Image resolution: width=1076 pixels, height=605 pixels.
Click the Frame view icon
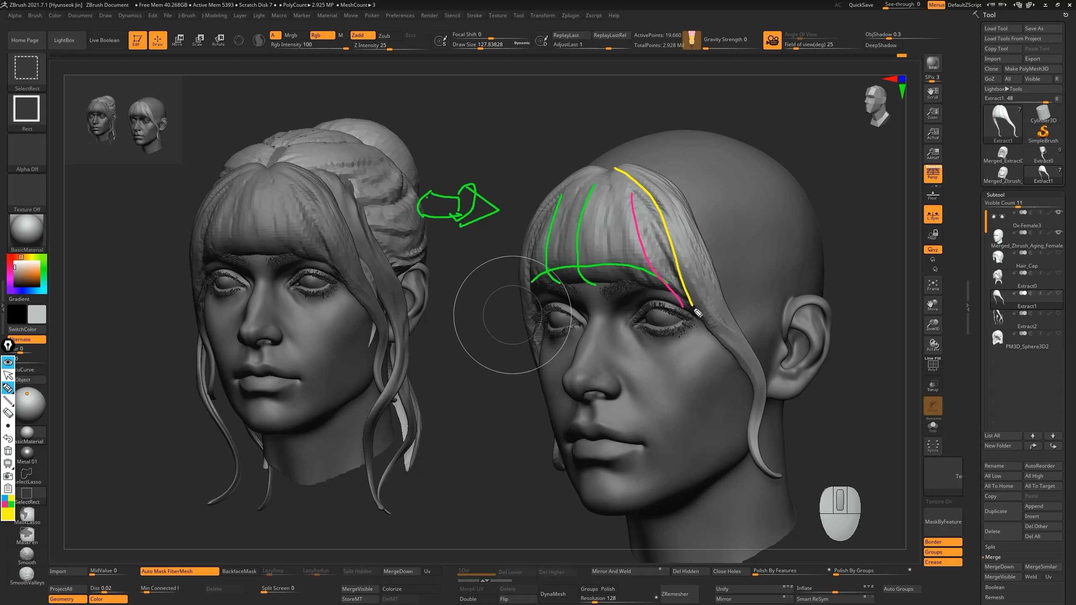click(x=933, y=285)
